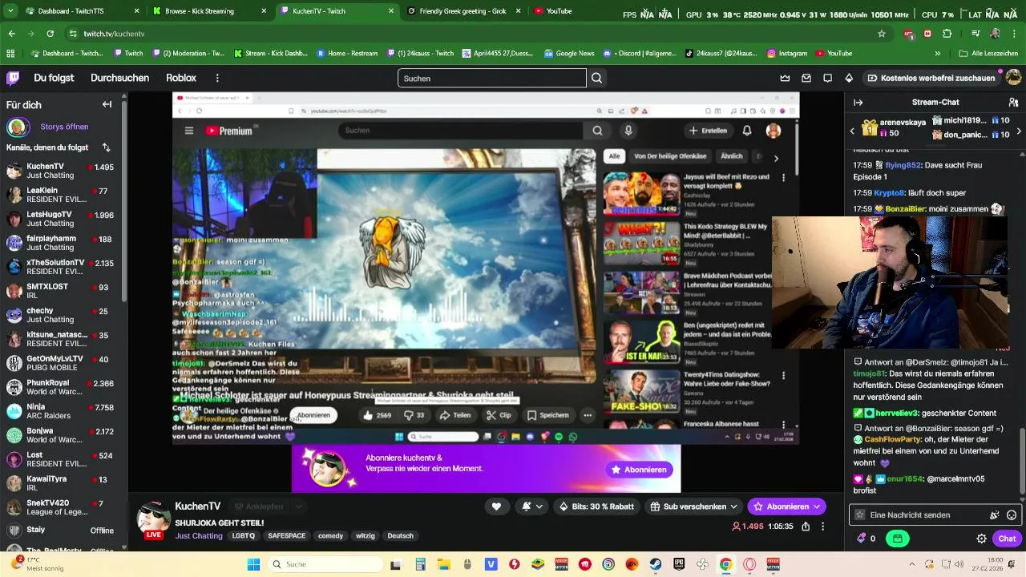
Task: Open the Roblox nav link
Action: [181, 78]
